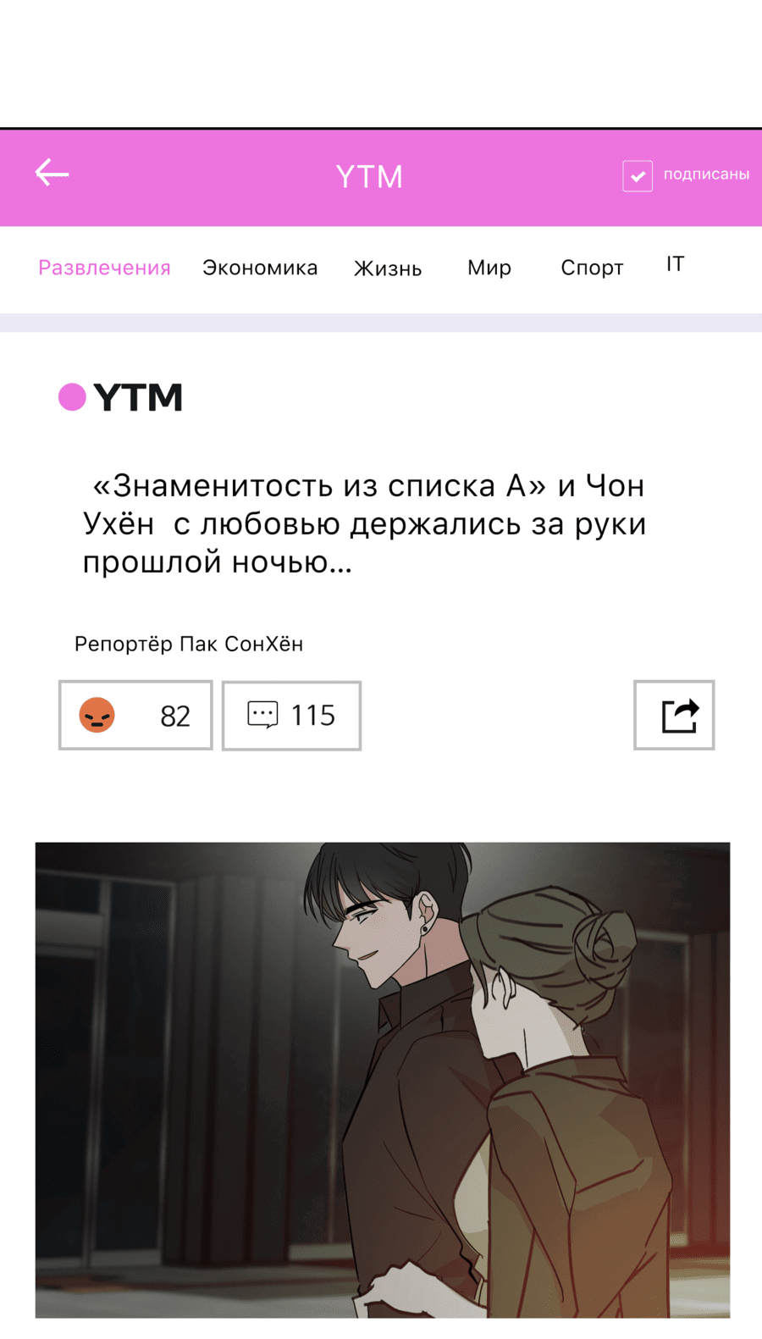
Task: Toggle the подписаны subscription checkbox
Action: [x=638, y=175]
